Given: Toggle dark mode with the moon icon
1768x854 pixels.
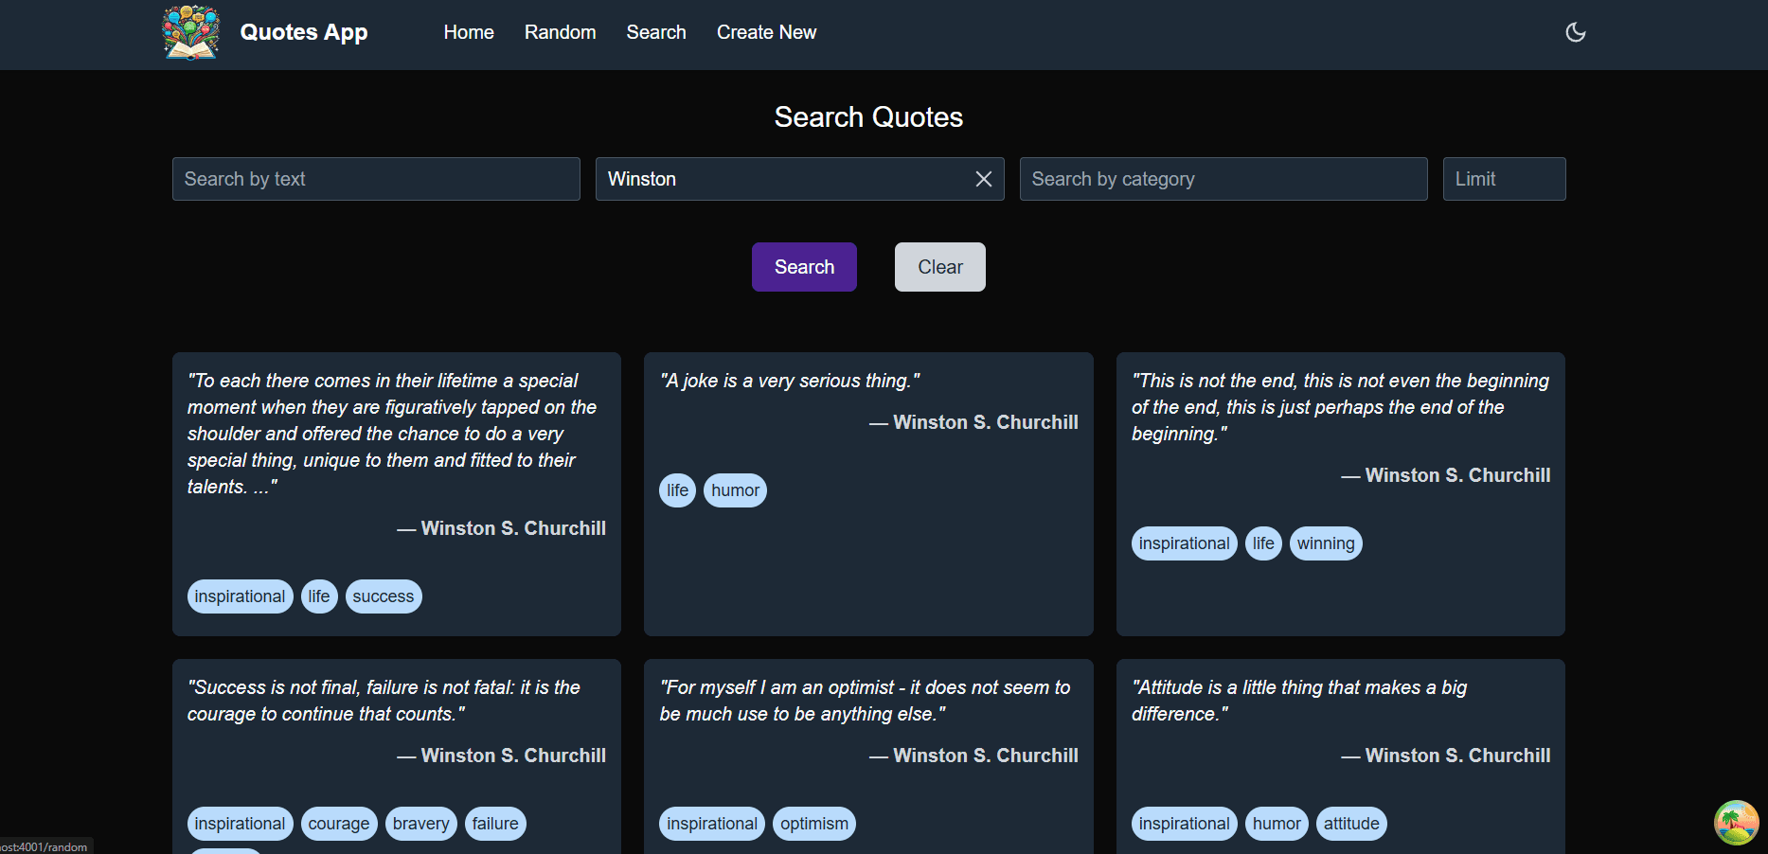Looking at the screenshot, I should pyautogui.click(x=1575, y=32).
